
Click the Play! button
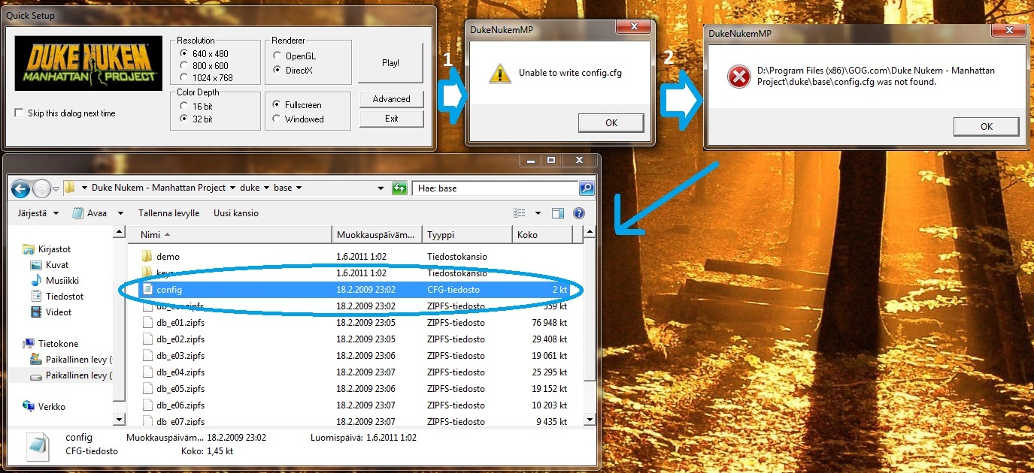pos(391,63)
